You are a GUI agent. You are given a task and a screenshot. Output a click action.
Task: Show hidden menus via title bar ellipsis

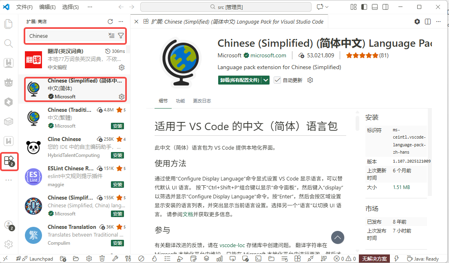pos(90,7)
